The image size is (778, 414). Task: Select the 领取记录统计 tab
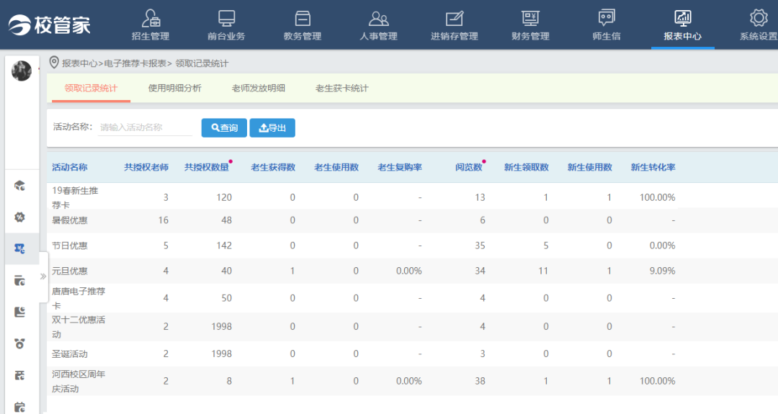point(91,89)
